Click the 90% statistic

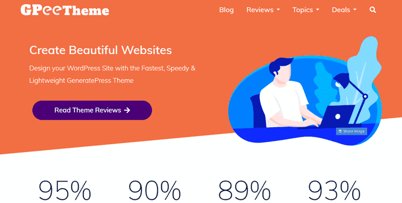154,191
